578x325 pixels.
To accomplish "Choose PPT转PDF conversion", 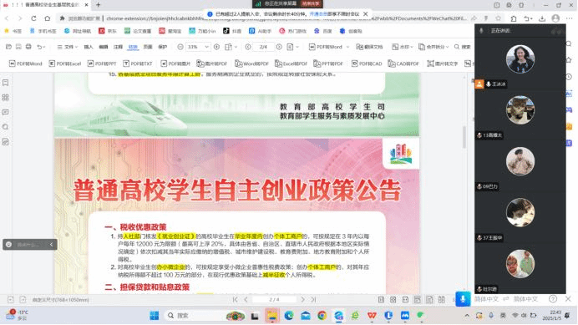I will 328,63.
